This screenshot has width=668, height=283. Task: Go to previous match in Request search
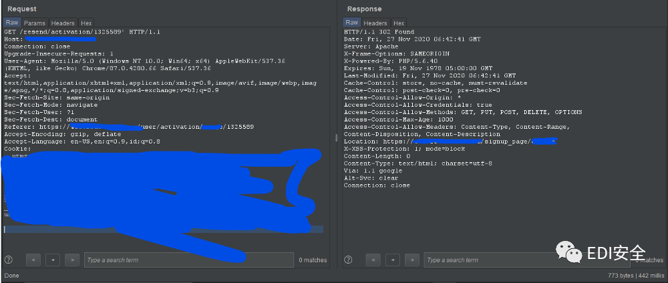coord(33,260)
